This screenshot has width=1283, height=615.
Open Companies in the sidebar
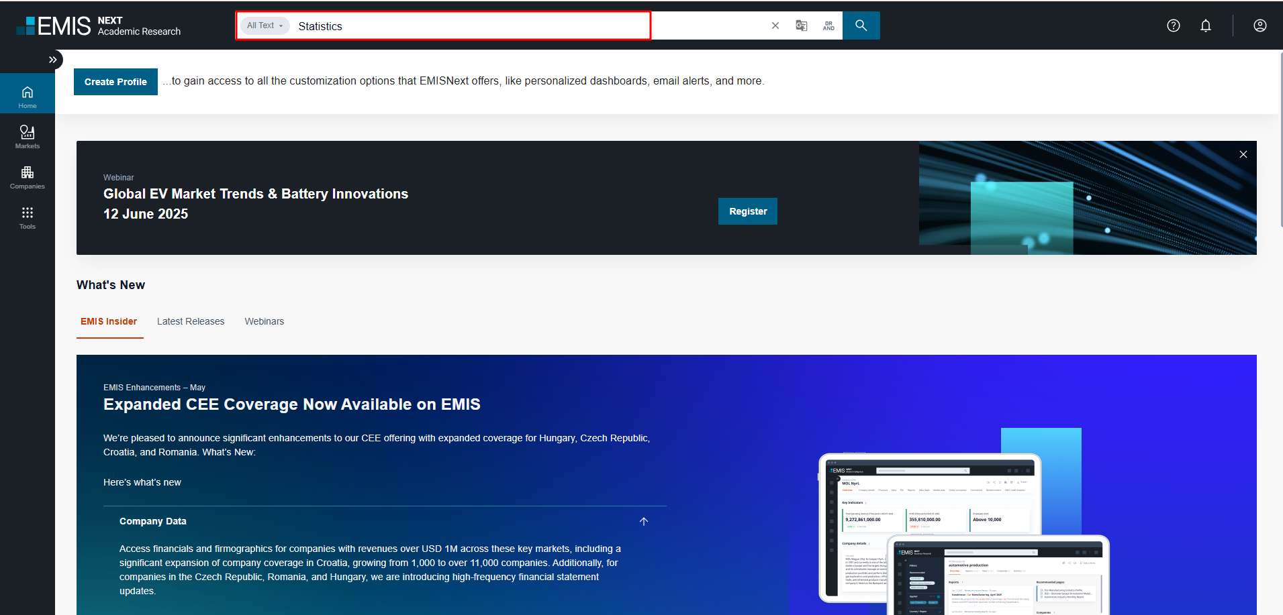pos(28,177)
